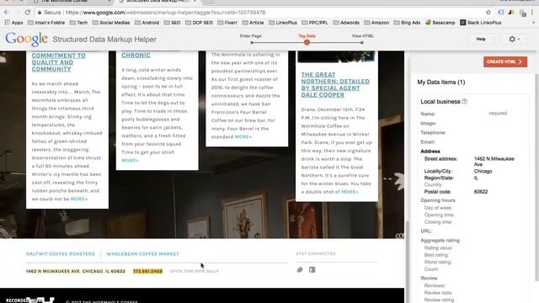This screenshot has width=539, height=303.
Task: Open the Article bookmark folder
Action: click(253, 23)
